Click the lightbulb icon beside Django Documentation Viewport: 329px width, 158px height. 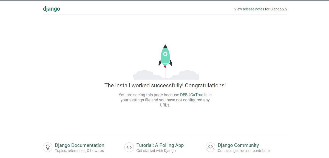(48, 147)
